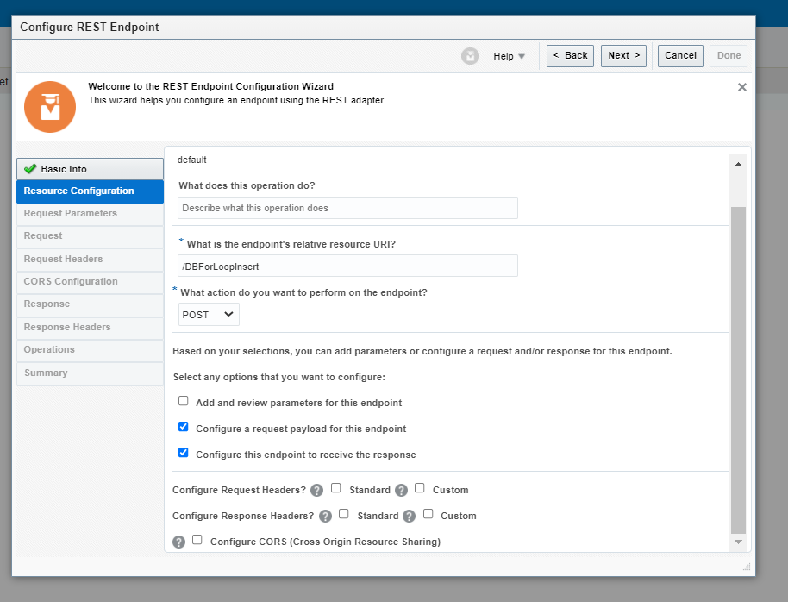Click the grayed adapter icon beside Help
The width and height of the screenshot is (788, 602).
click(470, 55)
